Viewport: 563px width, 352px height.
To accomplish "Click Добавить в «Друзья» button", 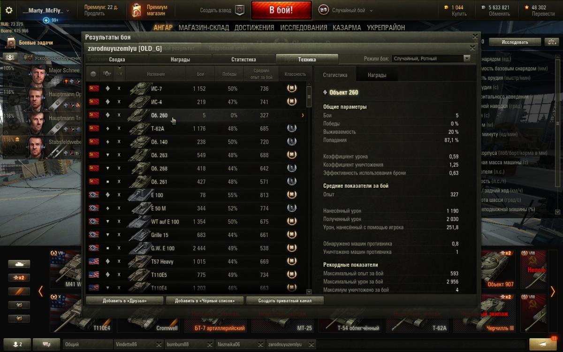I will click(x=124, y=300).
